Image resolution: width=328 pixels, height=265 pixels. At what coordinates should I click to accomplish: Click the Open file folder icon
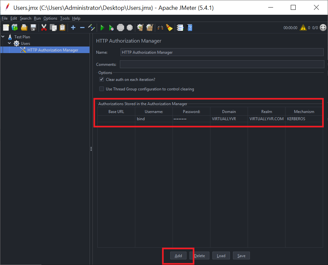tap(24, 28)
